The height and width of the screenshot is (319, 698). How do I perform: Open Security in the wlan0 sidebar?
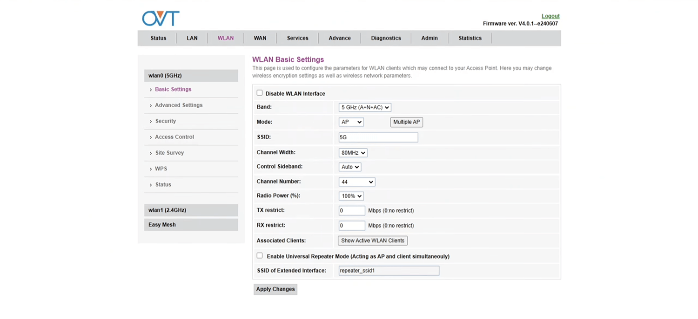166,121
